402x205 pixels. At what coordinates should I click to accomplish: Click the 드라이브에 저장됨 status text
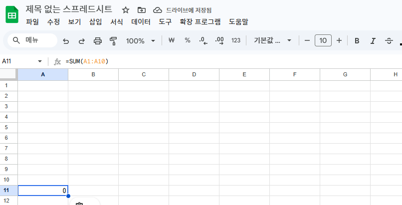point(189,10)
